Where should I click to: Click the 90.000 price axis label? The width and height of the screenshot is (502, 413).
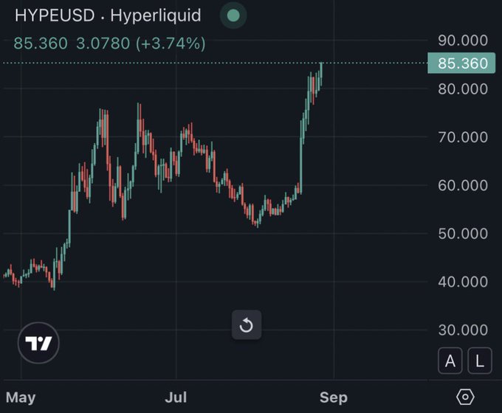coord(463,41)
